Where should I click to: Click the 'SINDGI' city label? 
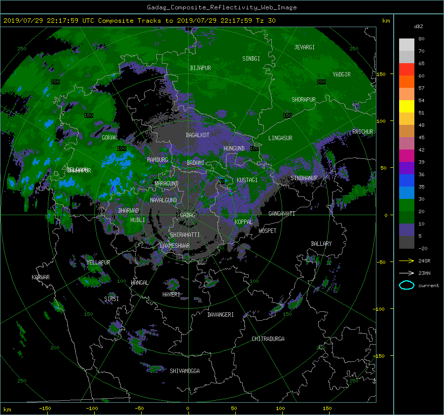[251, 59]
